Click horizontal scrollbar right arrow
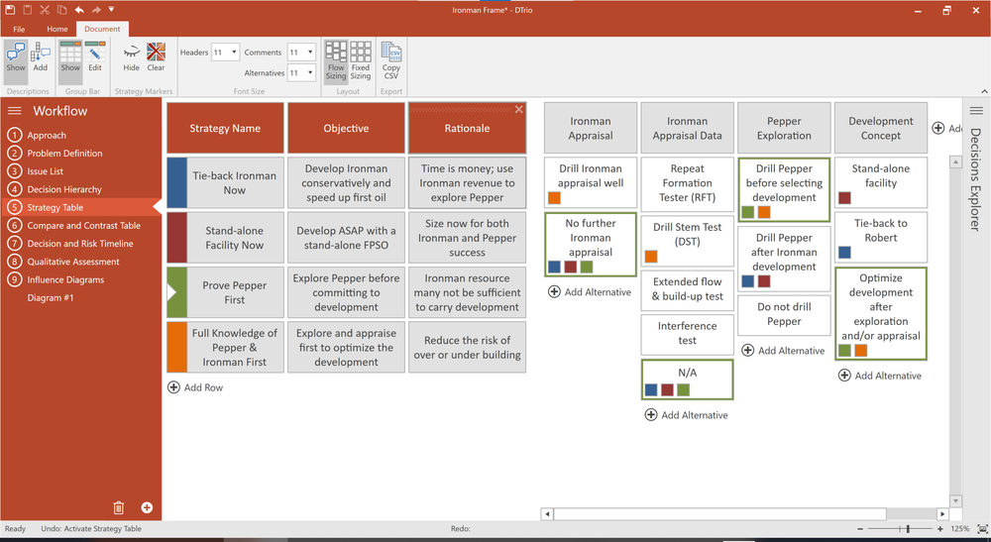The height and width of the screenshot is (542, 991). coord(942,514)
